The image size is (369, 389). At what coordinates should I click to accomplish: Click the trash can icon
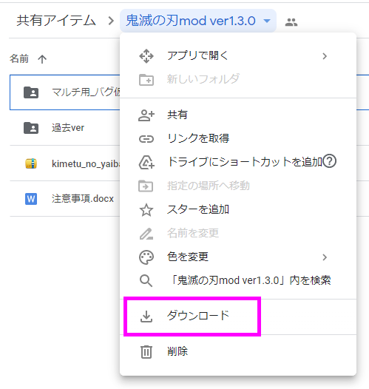146,352
